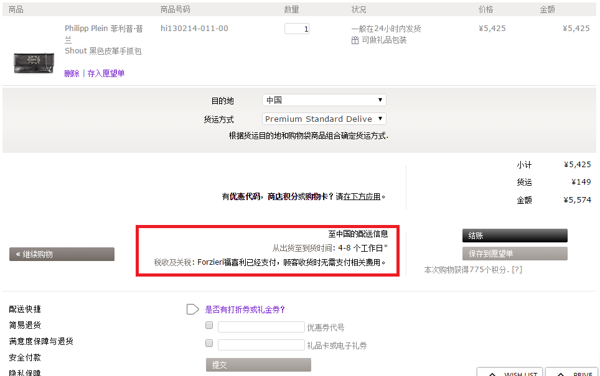Tick the 优惠券代号 checkbox
Screen dimensions: 600x376
coord(209,325)
